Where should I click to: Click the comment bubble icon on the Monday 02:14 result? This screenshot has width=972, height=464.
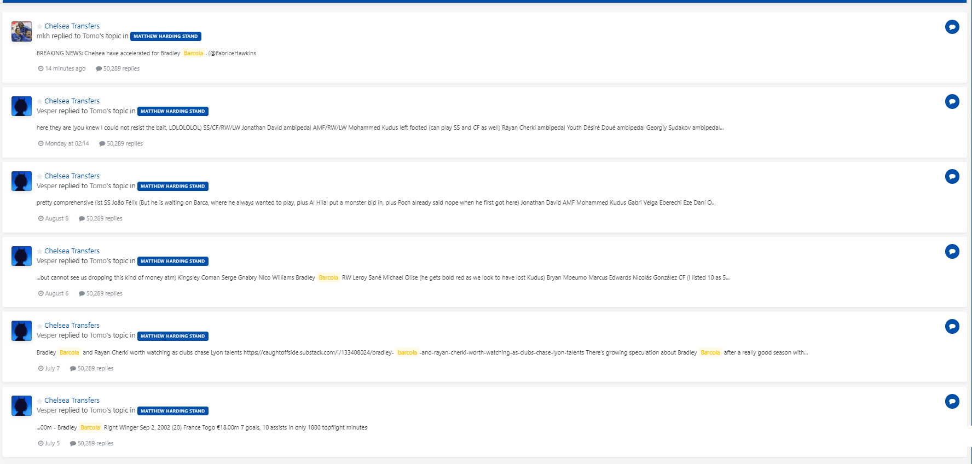pos(952,102)
